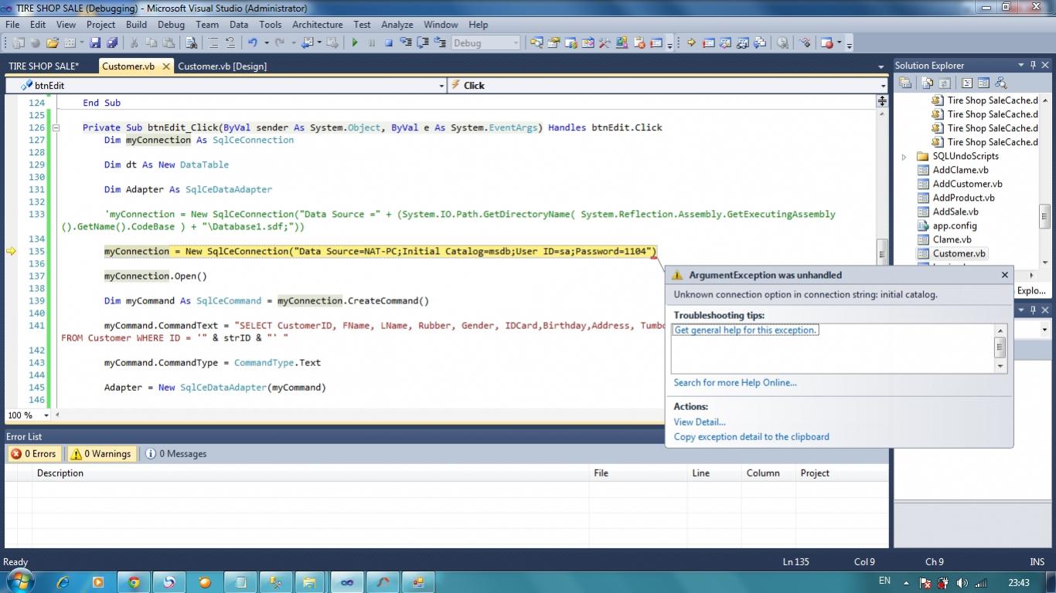Open Internet Explorer from the taskbar

point(63,581)
